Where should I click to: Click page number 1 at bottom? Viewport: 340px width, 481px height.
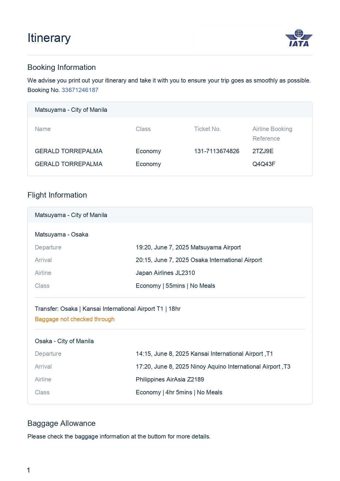point(29,470)
